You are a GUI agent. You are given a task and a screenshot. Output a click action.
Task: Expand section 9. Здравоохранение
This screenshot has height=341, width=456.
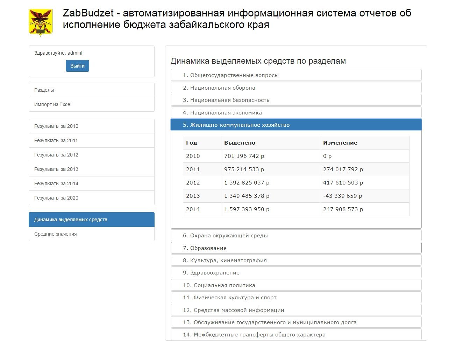pos(296,273)
